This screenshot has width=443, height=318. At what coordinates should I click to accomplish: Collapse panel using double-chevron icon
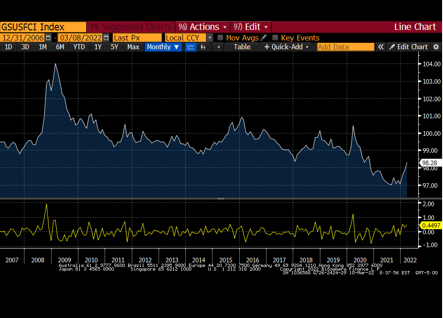(381, 47)
